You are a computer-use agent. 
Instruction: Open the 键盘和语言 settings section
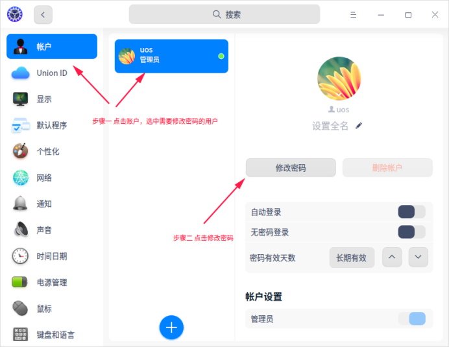tap(52, 335)
